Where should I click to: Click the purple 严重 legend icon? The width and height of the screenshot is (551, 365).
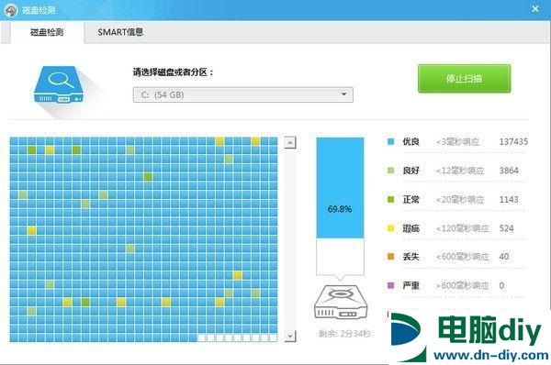pyautogui.click(x=390, y=285)
